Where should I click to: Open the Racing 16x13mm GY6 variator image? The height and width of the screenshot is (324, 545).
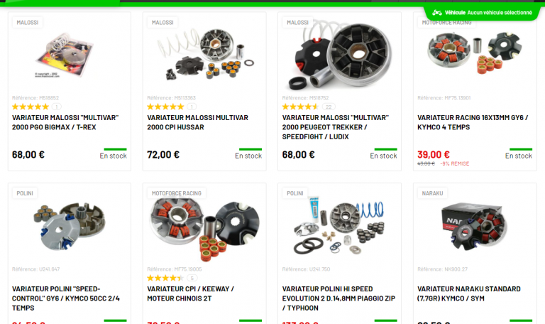pyautogui.click(x=475, y=52)
